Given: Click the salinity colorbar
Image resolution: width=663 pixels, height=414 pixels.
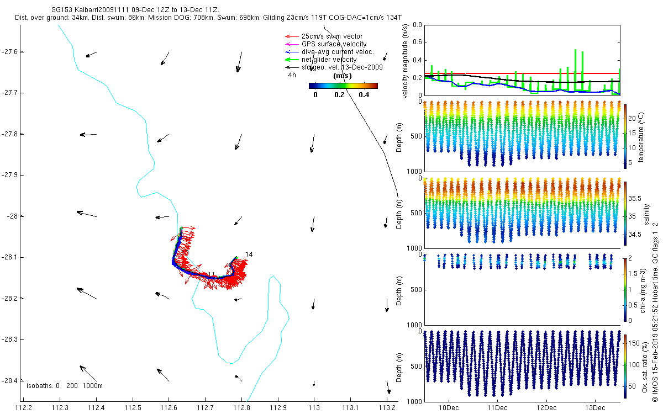Looking at the screenshot, I should click(626, 213).
